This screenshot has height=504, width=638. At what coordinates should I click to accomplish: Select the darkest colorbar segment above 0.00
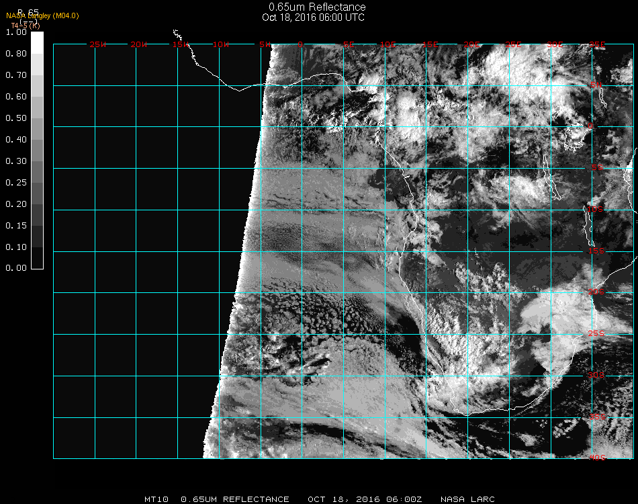pyautogui.click(x=37, y=257)
